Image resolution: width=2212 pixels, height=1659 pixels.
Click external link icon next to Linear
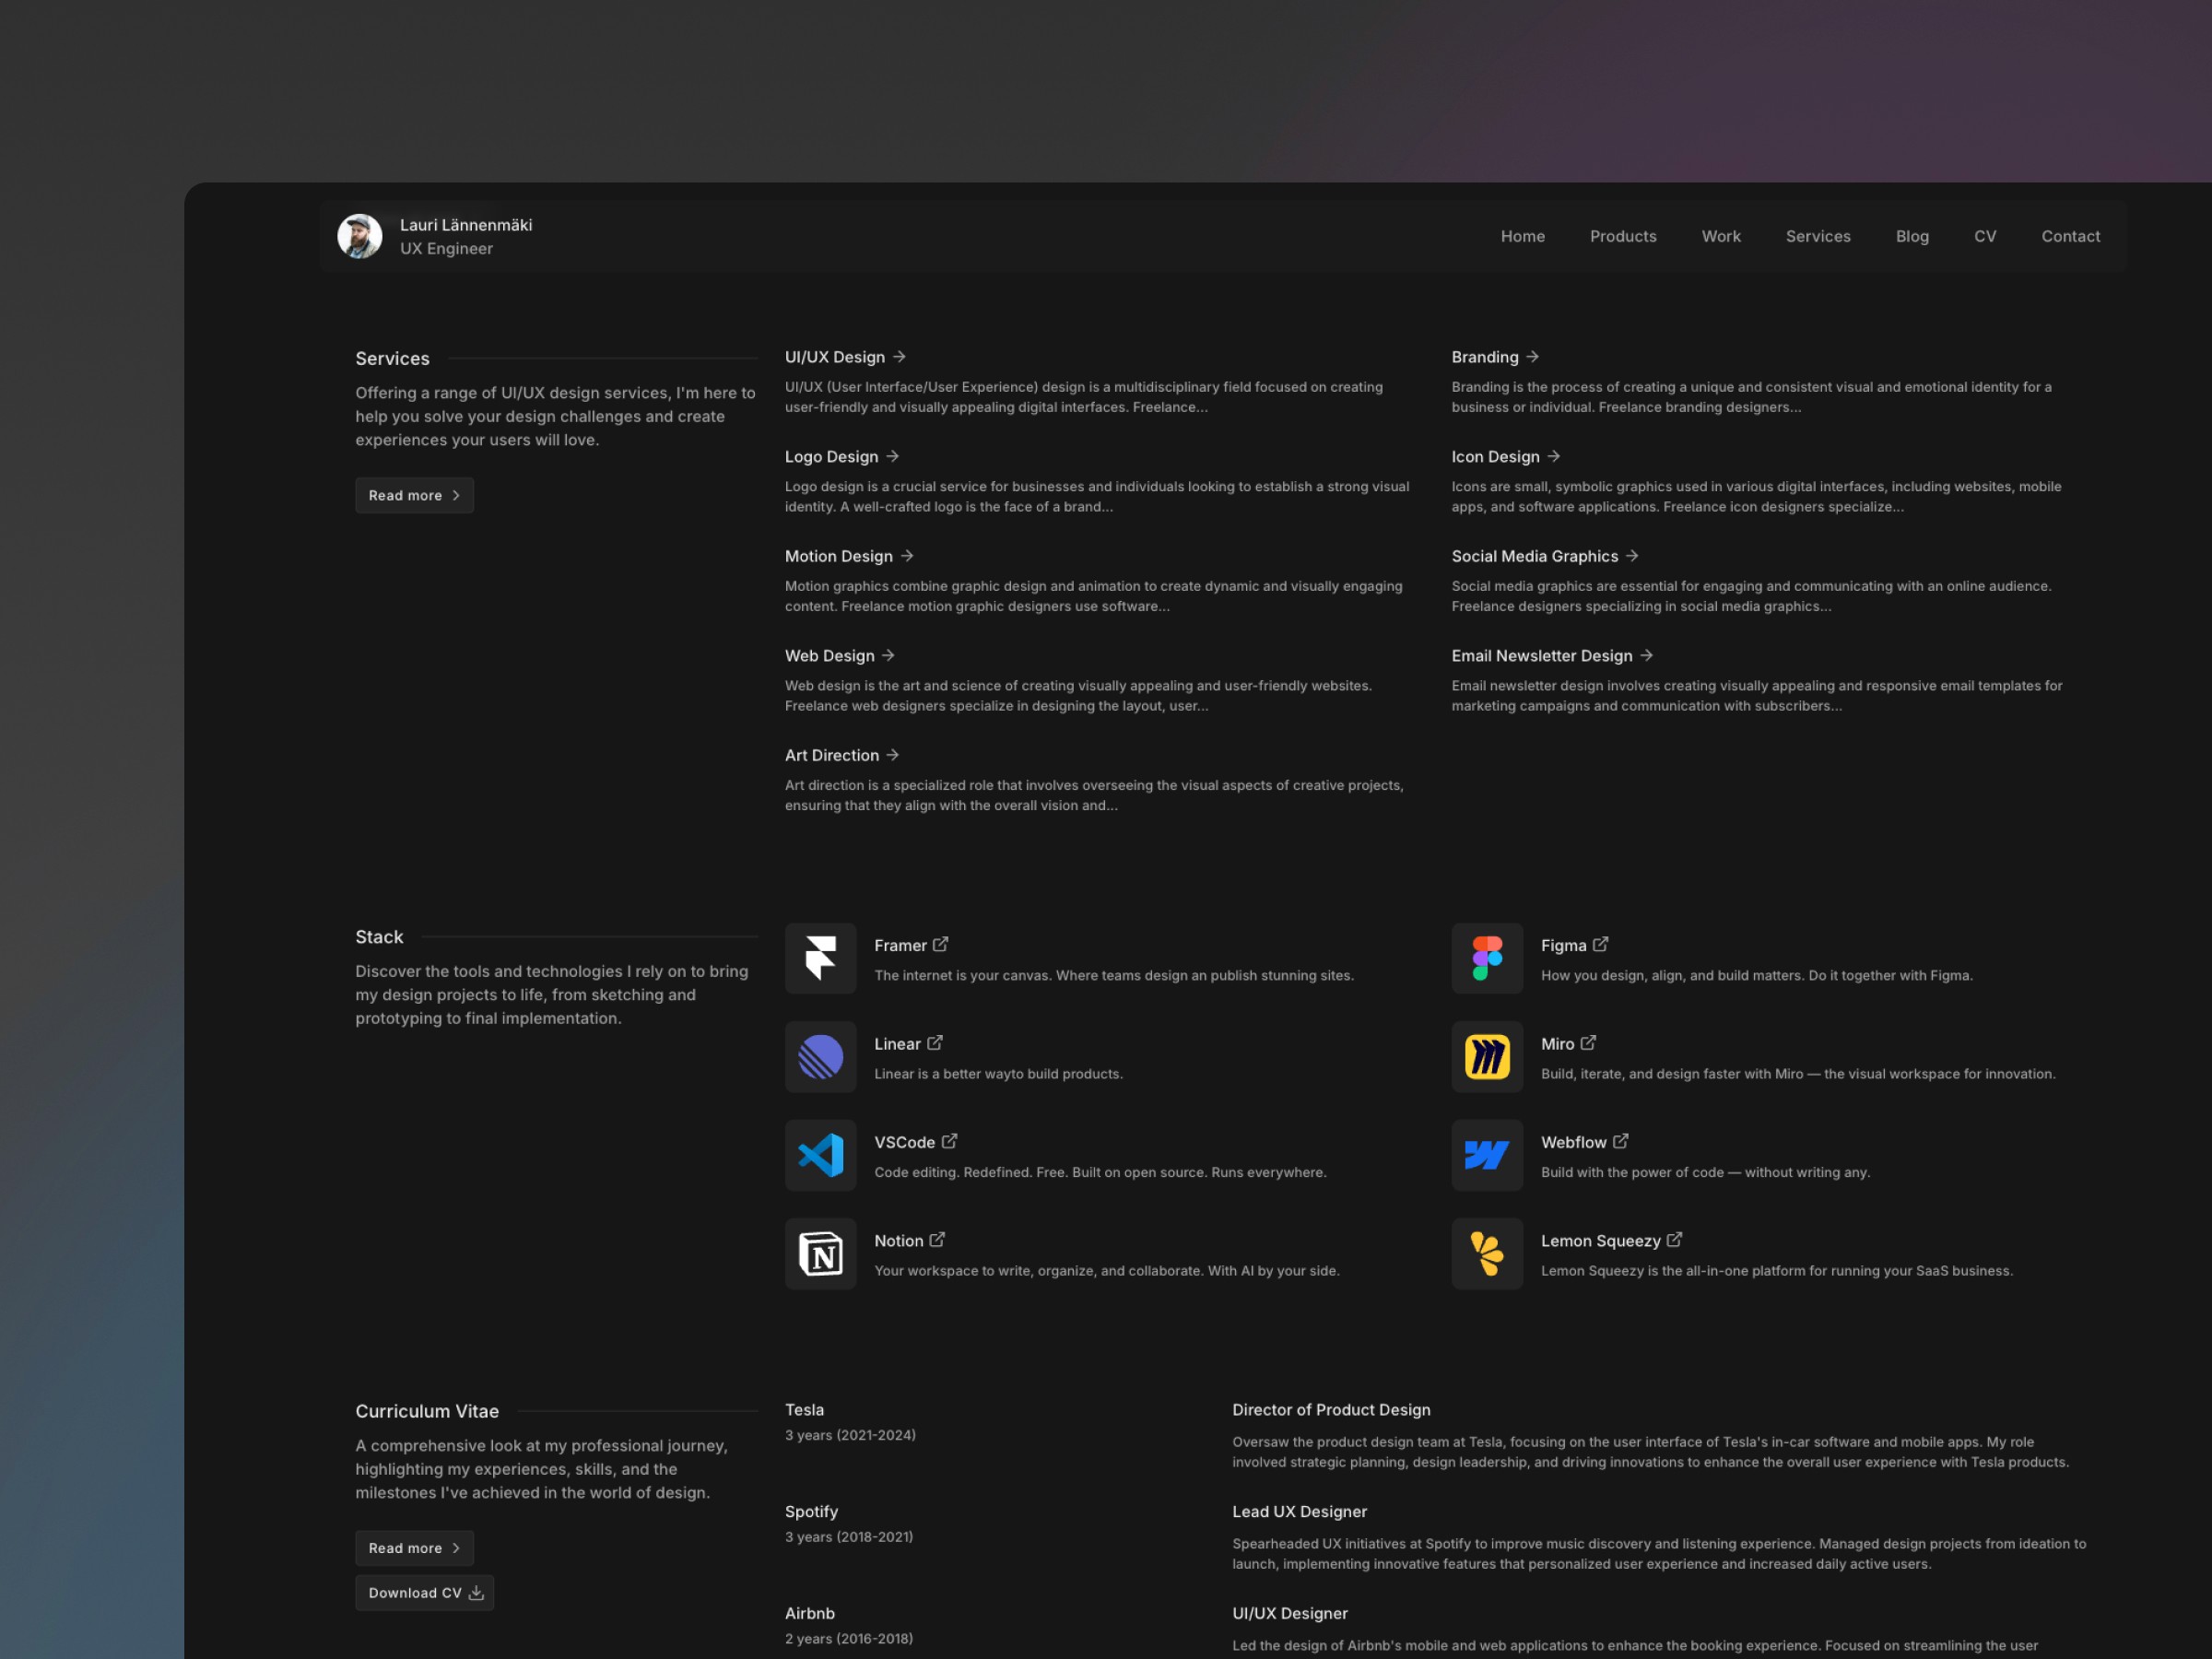point(934,1043)
